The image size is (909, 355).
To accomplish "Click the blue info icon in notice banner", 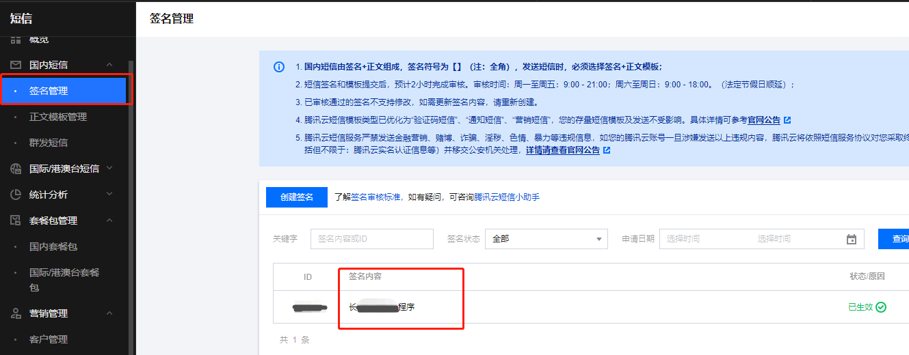I will pos(279,67).
